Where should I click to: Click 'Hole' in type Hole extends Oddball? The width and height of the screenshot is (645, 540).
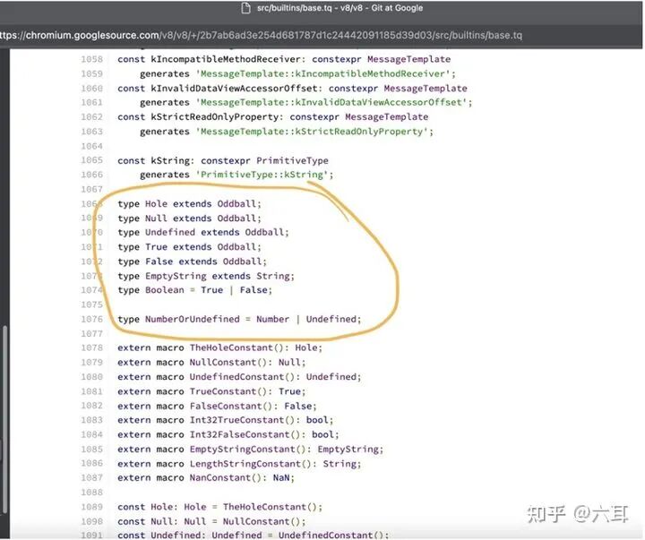click(x=156, y=204)
